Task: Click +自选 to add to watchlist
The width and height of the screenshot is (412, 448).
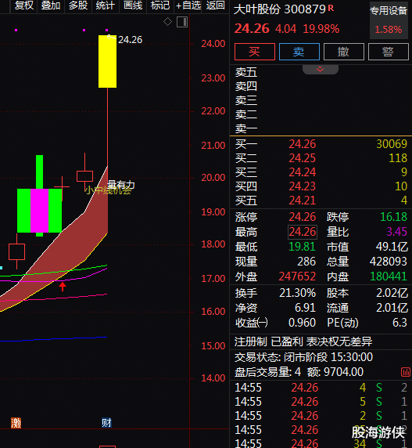Action: [188, 5]
